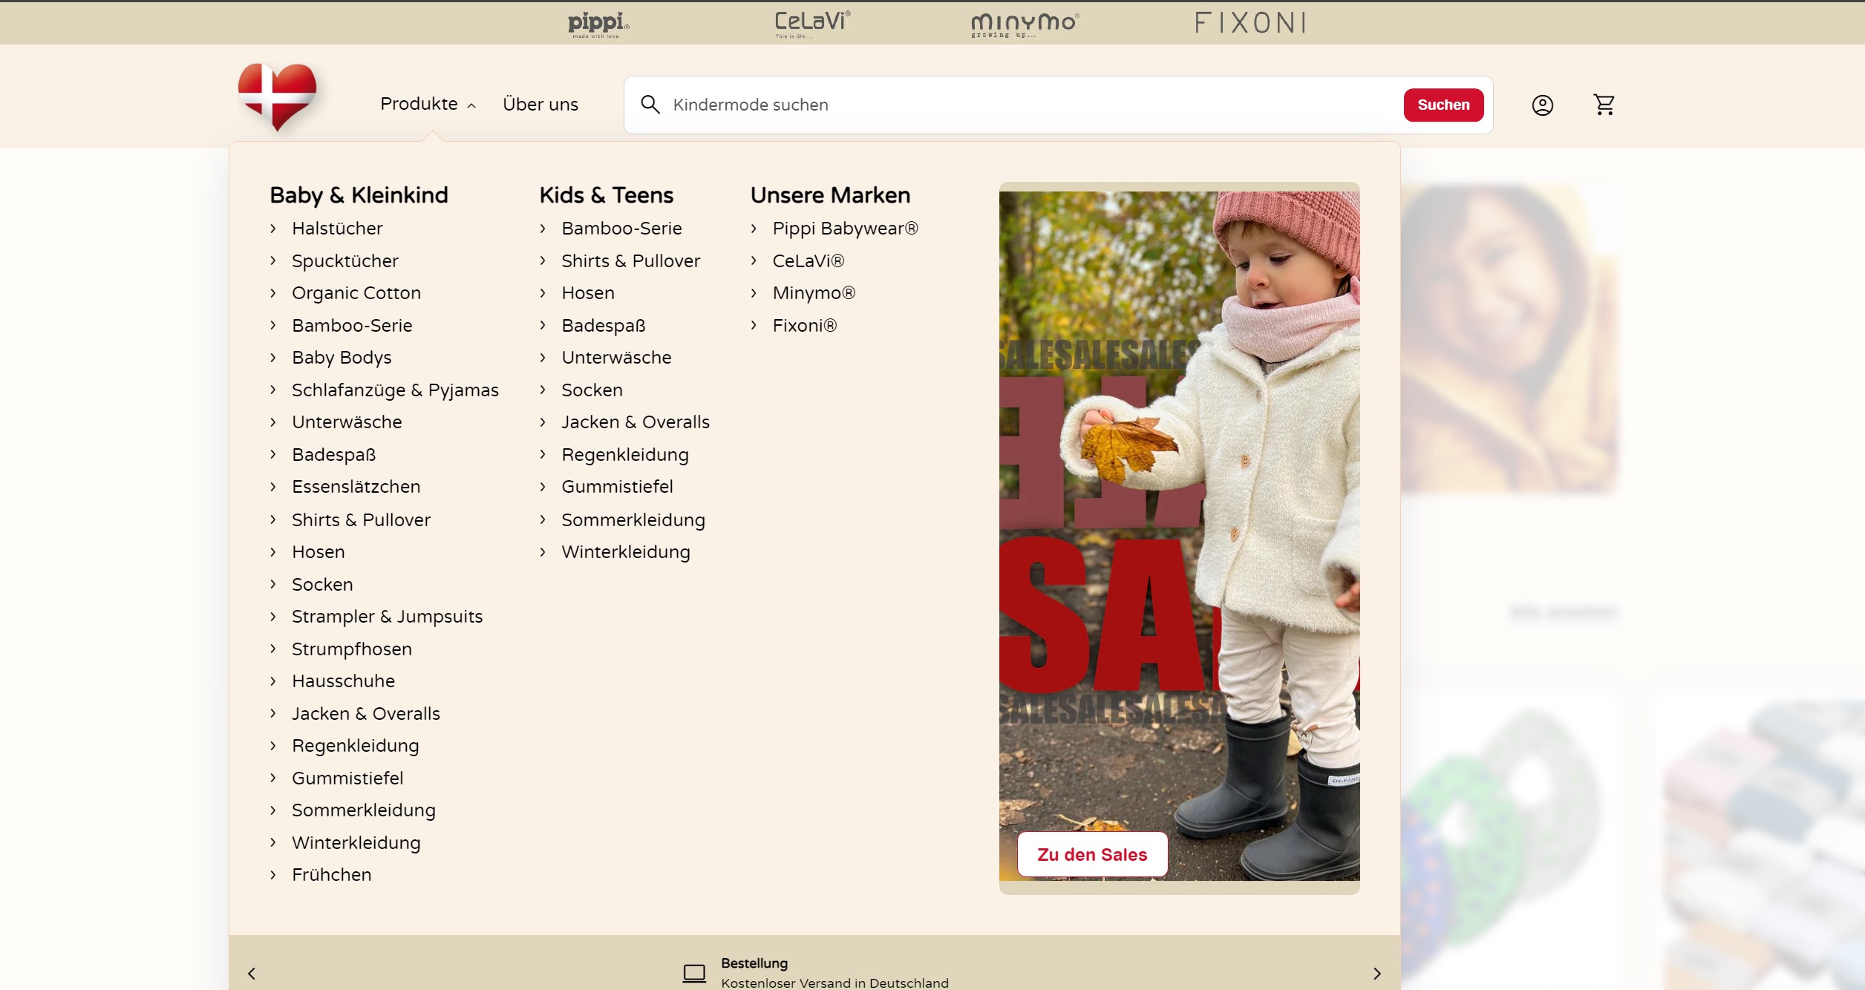Image resolution: width=1865 pixels, height=990 pixels.
Task: Click the Zu den Sales button
Action: tap(1092, 854)
